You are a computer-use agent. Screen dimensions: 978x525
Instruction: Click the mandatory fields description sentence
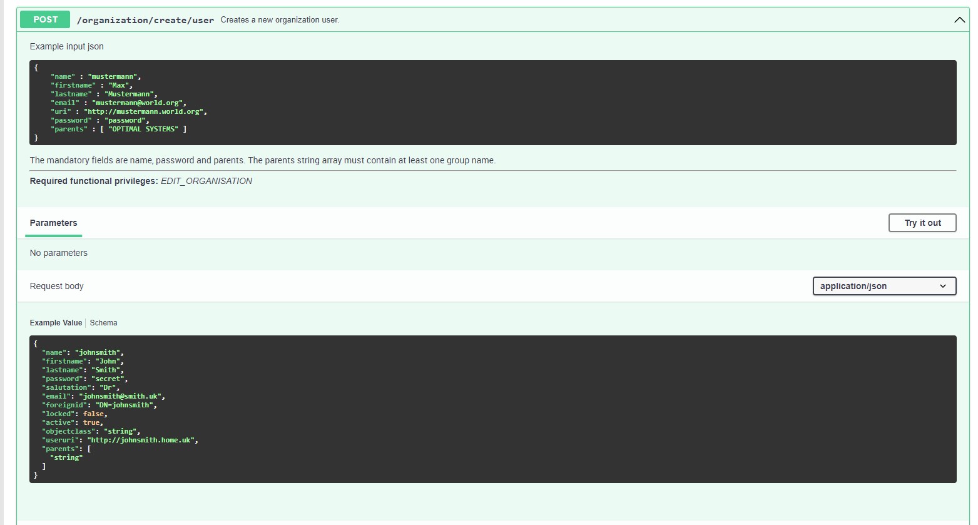point(262,160)
